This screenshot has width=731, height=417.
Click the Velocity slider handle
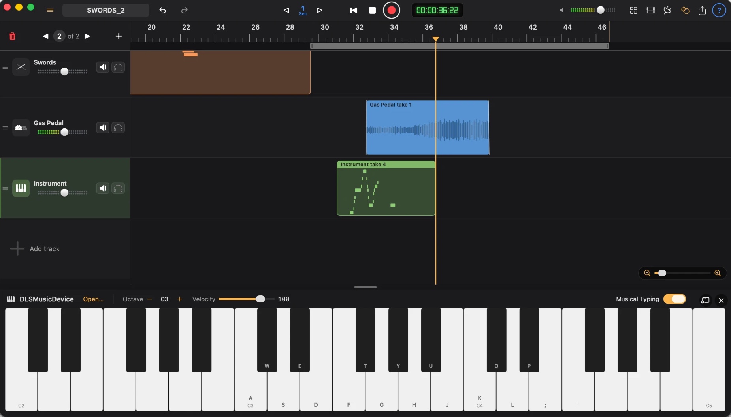[x=260, y=299]
